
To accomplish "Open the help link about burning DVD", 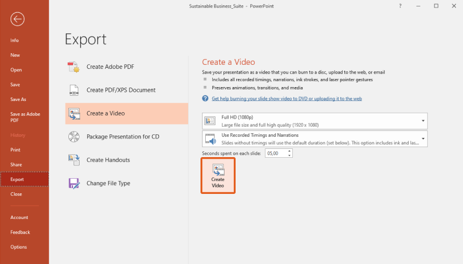I will coord(286,99).
